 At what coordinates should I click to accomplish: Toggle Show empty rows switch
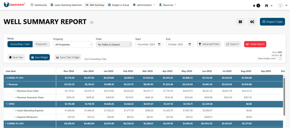tap(279, 59)
